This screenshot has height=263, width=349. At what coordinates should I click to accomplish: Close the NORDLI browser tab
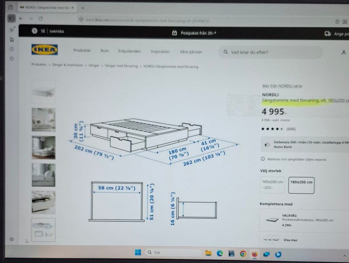73,8
